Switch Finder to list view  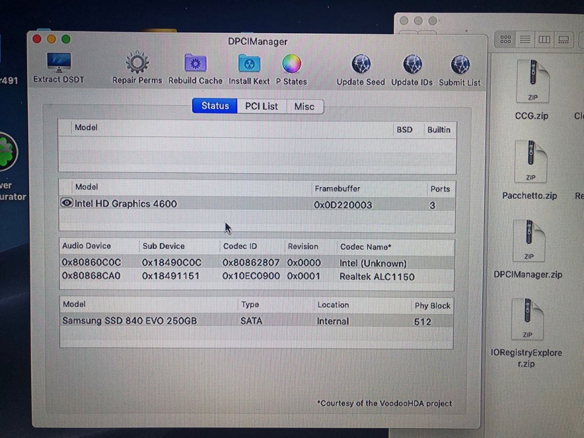click(525, 40)
